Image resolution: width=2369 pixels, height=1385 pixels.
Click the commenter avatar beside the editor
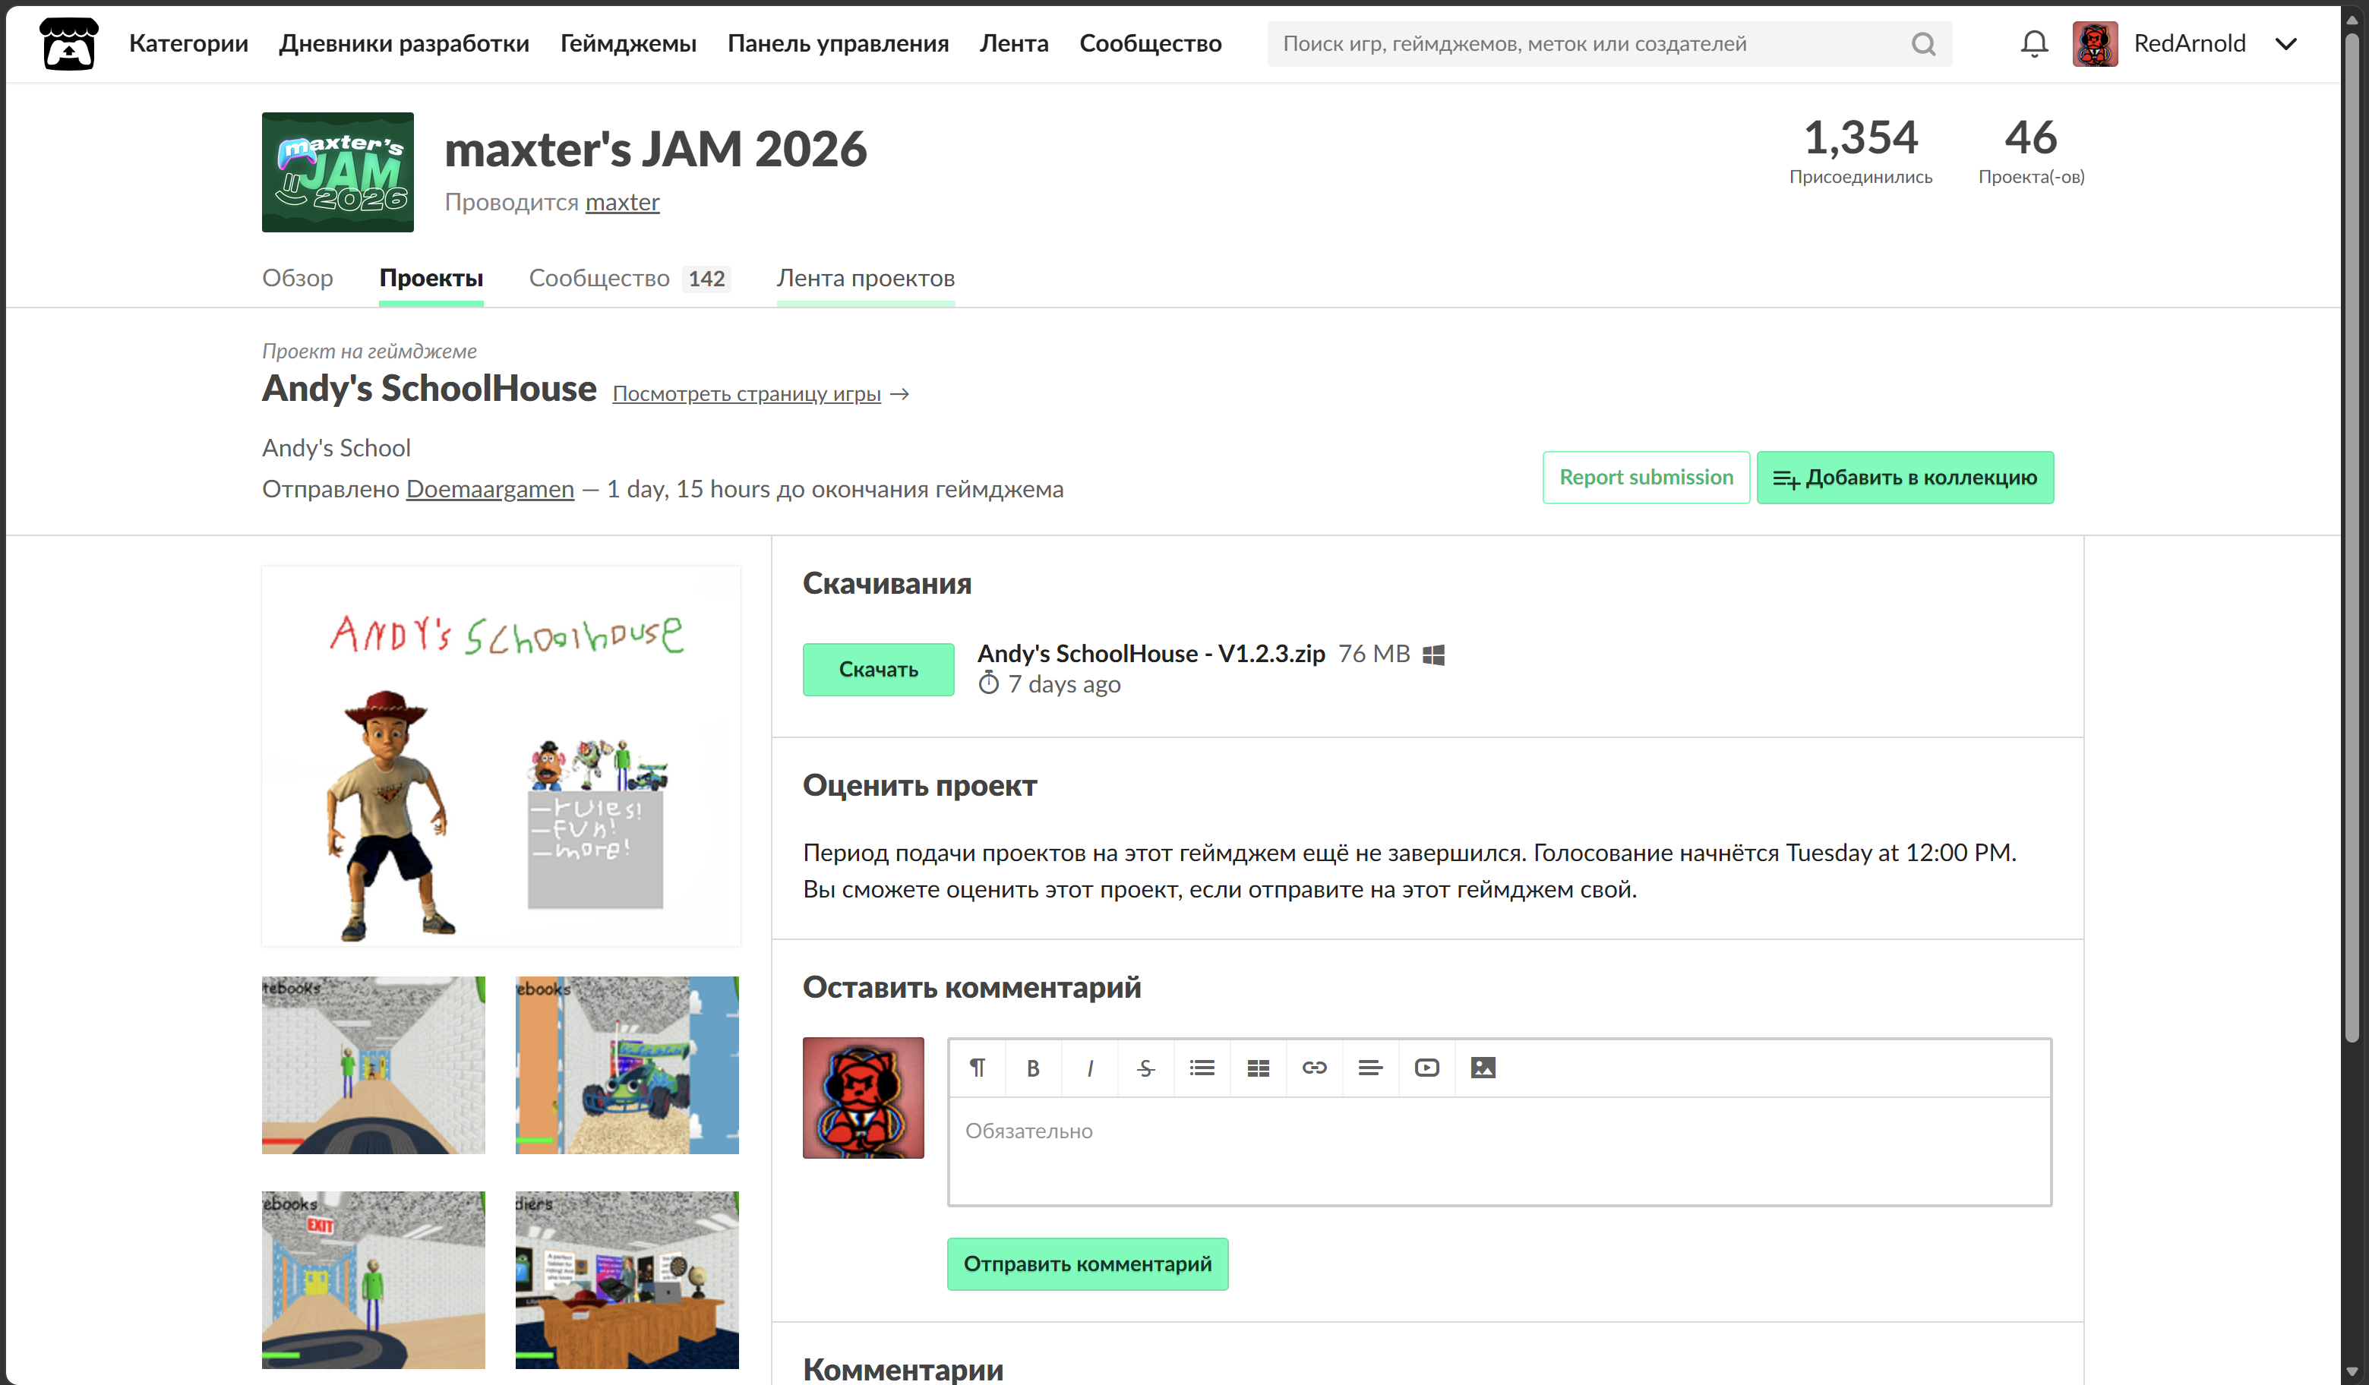point(863,1097)
